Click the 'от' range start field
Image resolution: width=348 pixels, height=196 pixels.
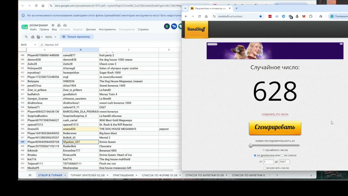click(268, 162)
